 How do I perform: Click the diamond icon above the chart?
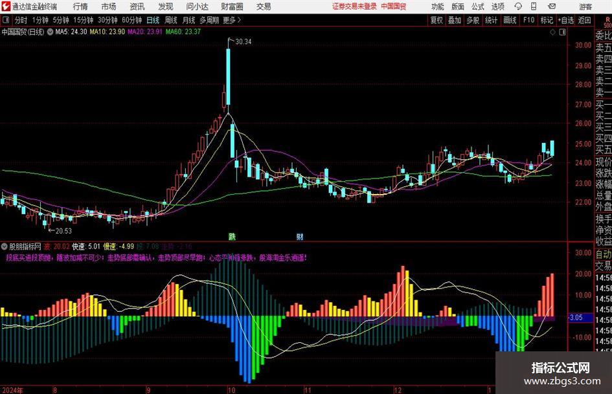click(x=552, y=32)
